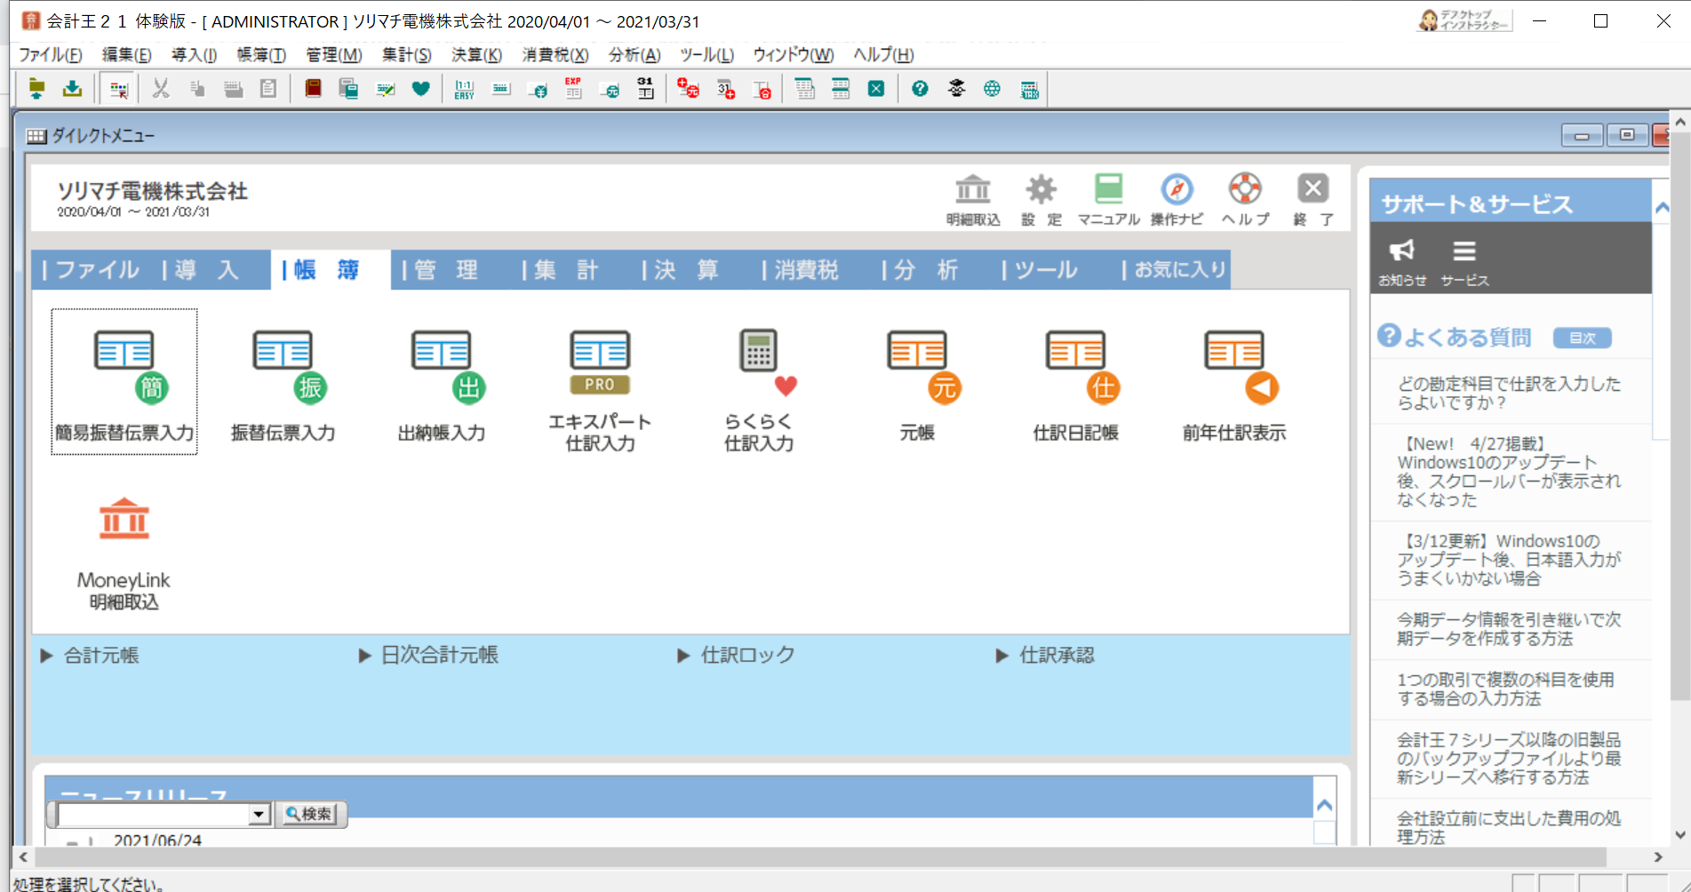Image resolution: width=1691 pixels, height=892 pixels.
Task: Click the globe toolbar icon
Action: point(992,89)
